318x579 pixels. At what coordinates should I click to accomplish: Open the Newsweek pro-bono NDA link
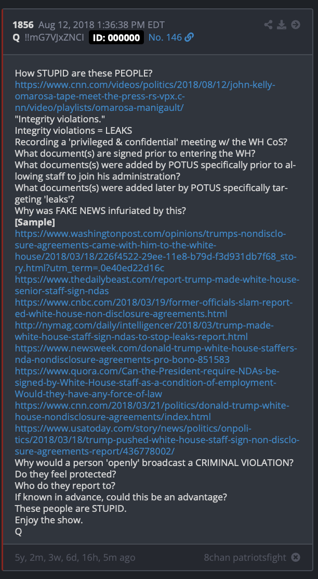pyautogui.click(x=156, y=354)
